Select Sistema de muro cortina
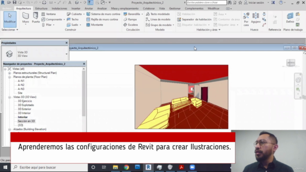 [103, 14]
